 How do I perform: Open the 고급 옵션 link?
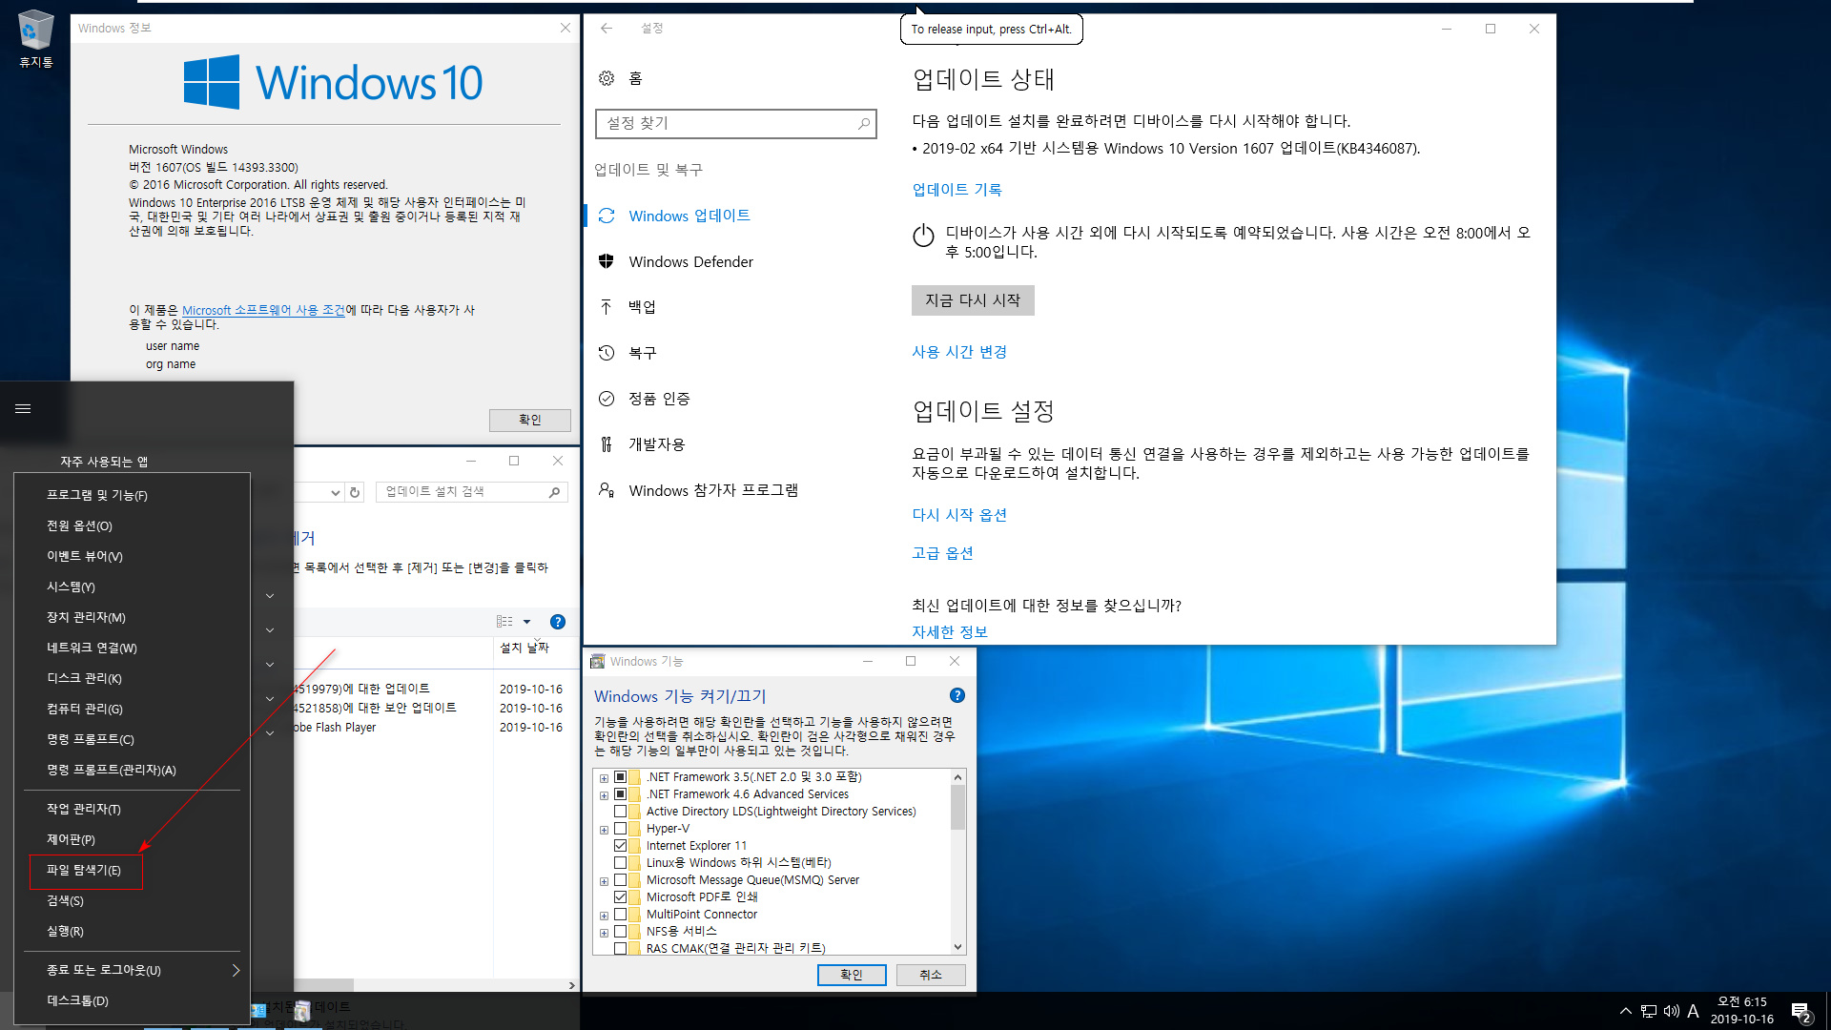942,553
